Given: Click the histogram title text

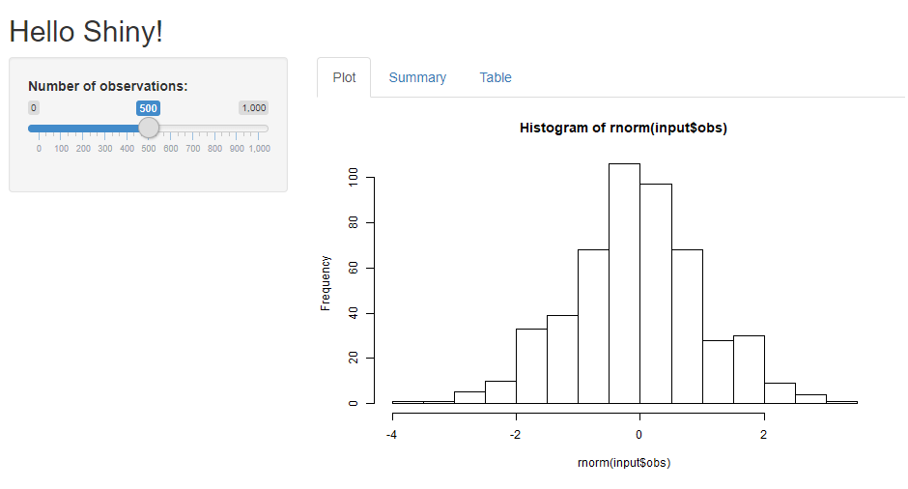Looking at the screenshot, I should pyautogui.click(x=623, y=128).
